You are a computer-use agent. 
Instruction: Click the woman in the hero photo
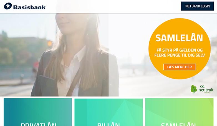click(75, 55)
